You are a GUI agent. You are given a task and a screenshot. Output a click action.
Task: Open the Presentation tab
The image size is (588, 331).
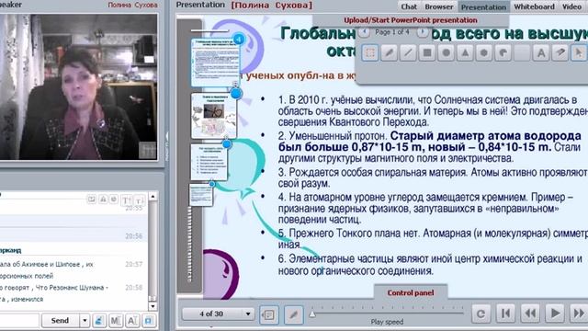pyautogui.click(x=483, y=7)
